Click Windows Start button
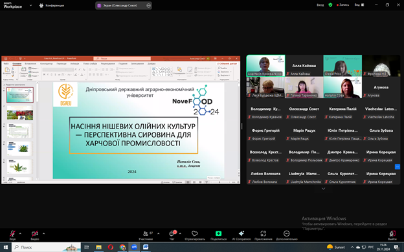This screenshot has height=252, width=404. click(5, 247)
